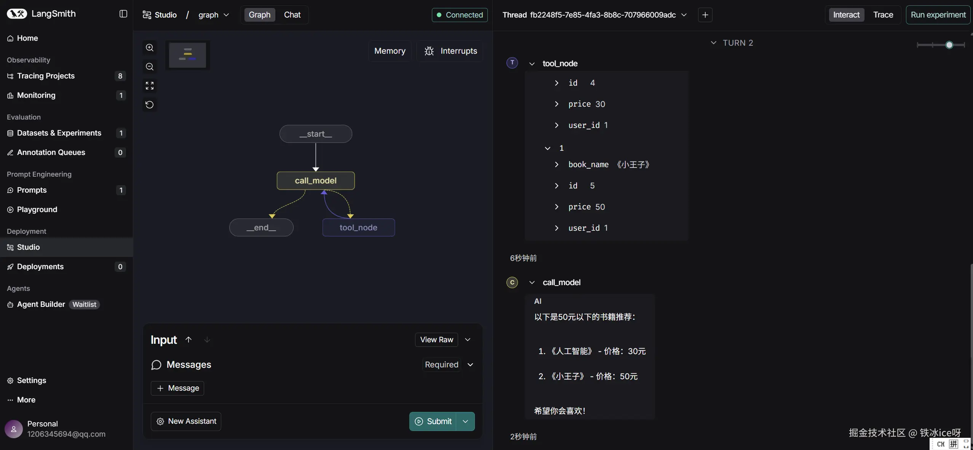This screenshot has width=973, height=450.
Task: Switch right panel to Trace mode
Action: 883,15
